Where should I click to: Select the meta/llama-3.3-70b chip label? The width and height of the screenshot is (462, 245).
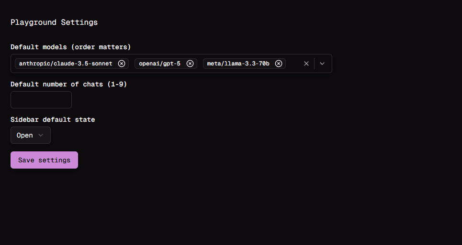(238, 64)
